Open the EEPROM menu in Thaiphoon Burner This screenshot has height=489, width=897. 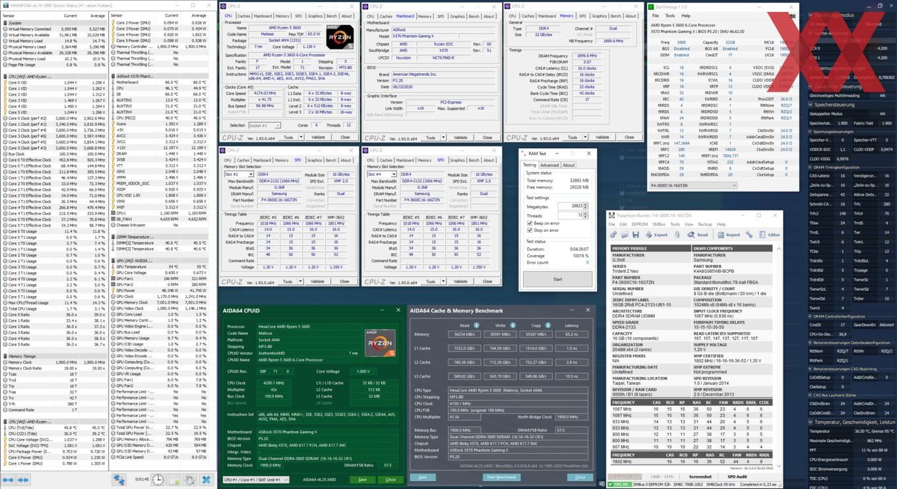[640, 224]
